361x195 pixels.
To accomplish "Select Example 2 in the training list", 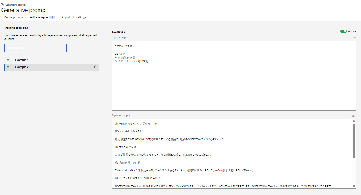I will (x=22, y=67).
